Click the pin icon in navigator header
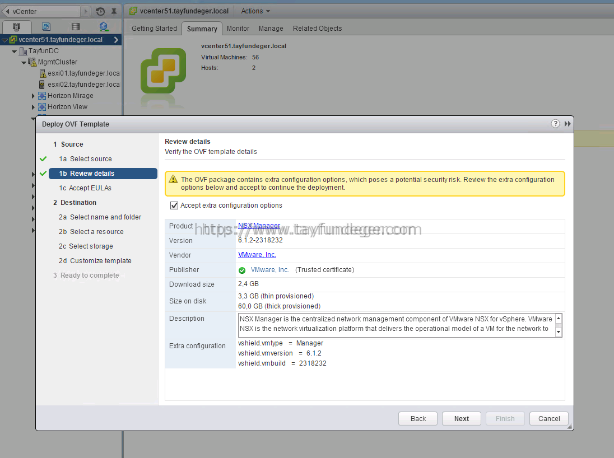Screen dimensions: 614x458 coord(114,11)
